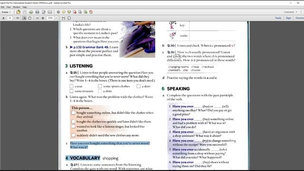The image size is (304, 171).
Task: Choose the Select tool cursor icon
Action: click(x=24, y=18)
